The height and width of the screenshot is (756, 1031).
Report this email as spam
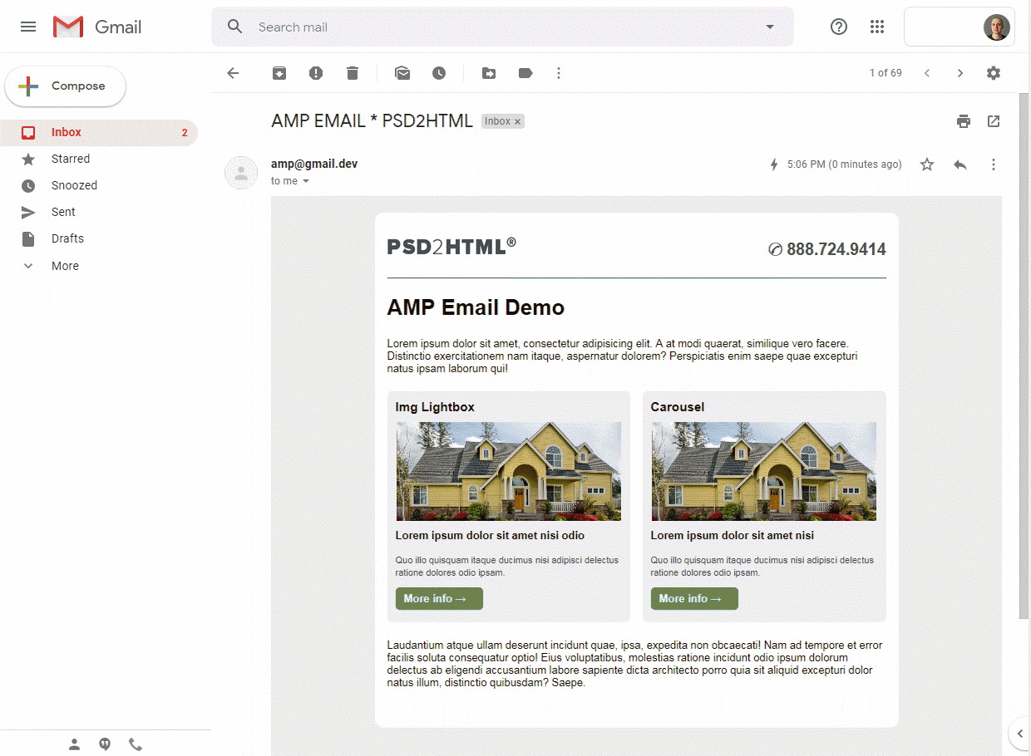(316, 73)
